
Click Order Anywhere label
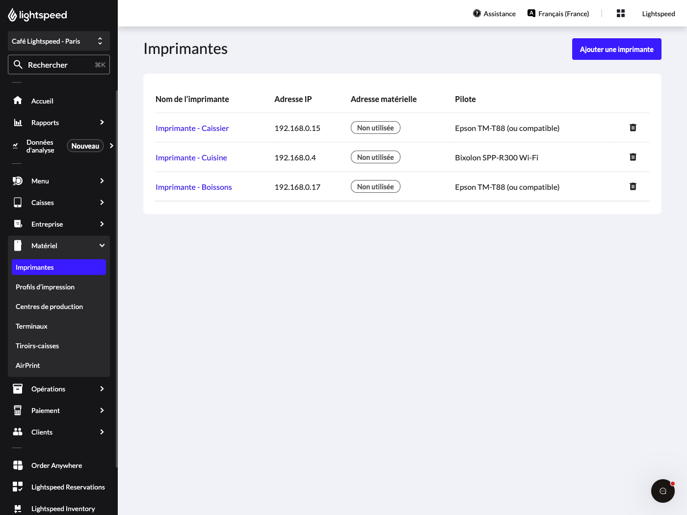tap(57, 465)
